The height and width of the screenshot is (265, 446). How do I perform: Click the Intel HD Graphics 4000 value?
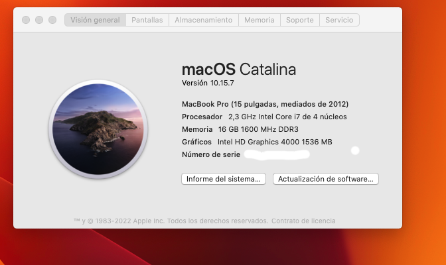coord(275,142)
